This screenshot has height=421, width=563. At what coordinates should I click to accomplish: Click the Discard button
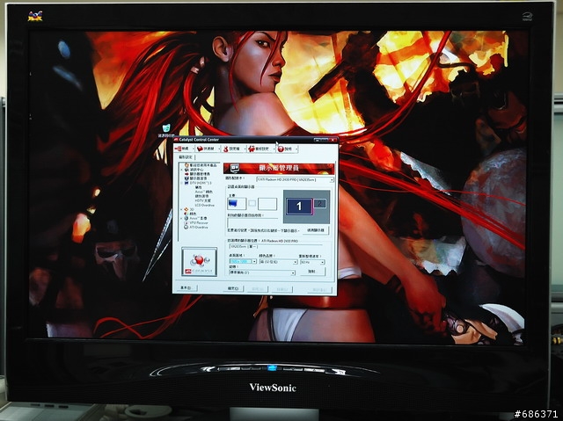(x=281, y=289)
